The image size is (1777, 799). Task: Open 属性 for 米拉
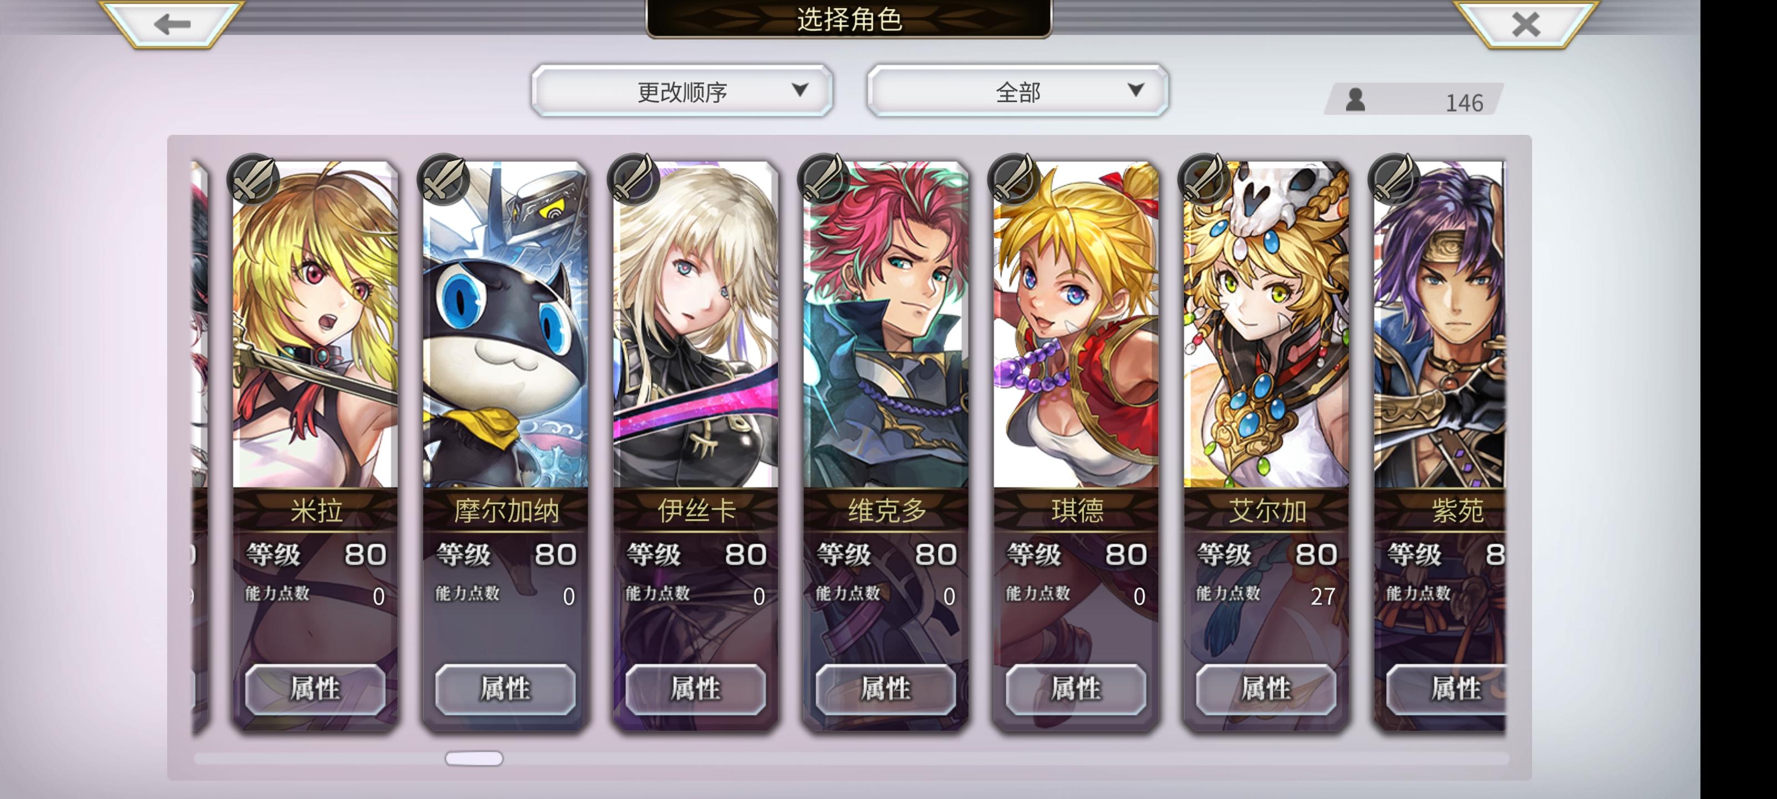315,688
